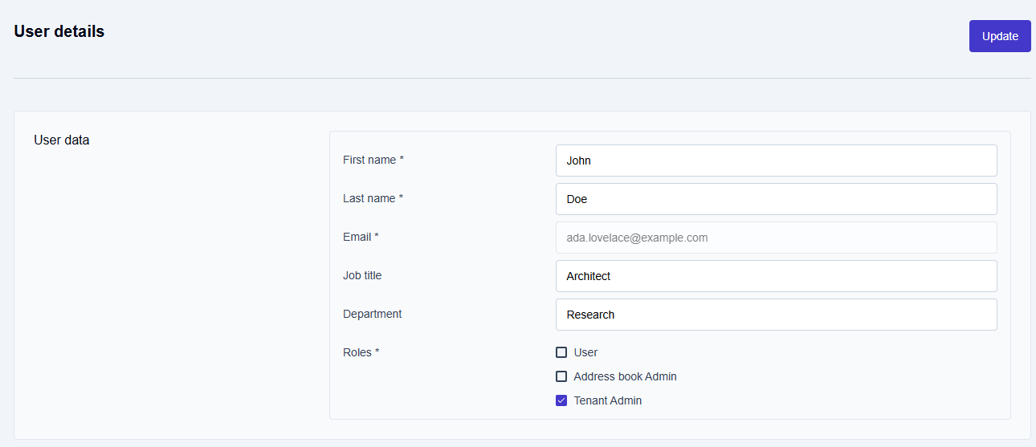This screenshot has height=447, width=1036.
Task: Click the Department field showing Research
Action: pos(776,315)
